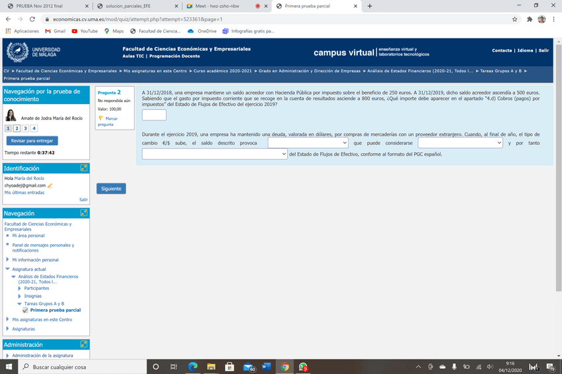This screenshot has width=562, height=374.
Task: Open Cortana circle in taskbar
Action: tap(156, 367)
